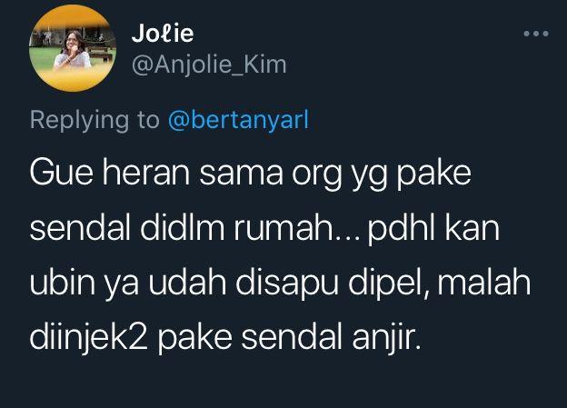Select the word 'ubin' in the tweet
The height and width of the screenshot is (408, 567).
(x=63, y=282)
